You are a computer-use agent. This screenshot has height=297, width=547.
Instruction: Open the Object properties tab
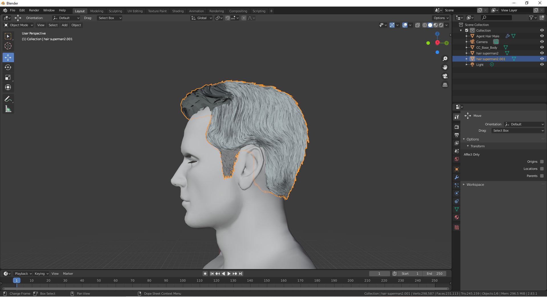pos(457,169)
